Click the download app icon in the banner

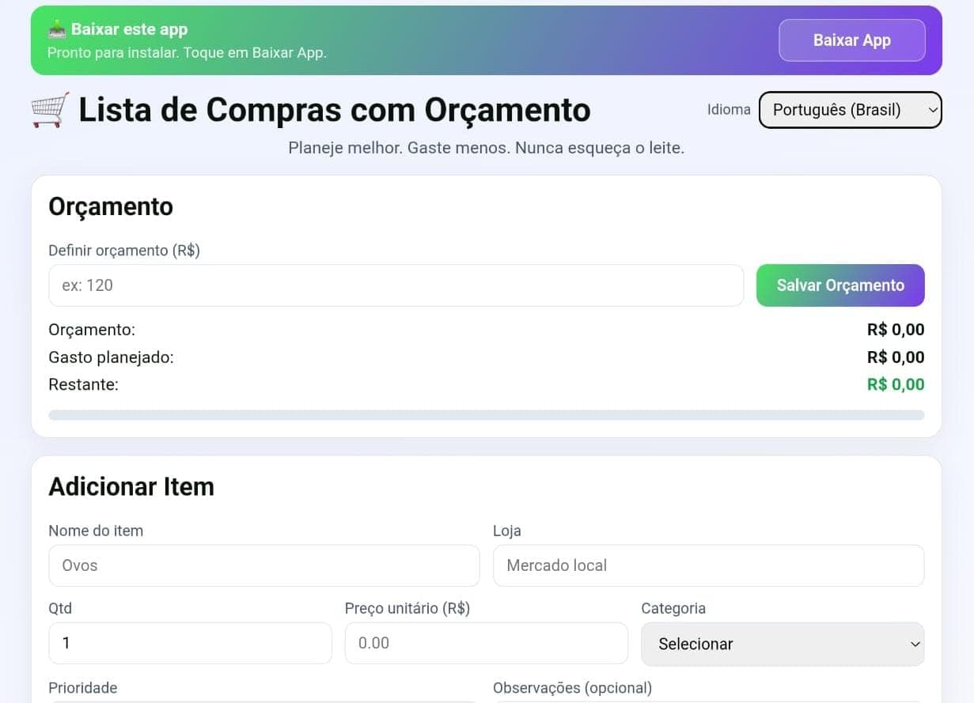tap(57, 28)
